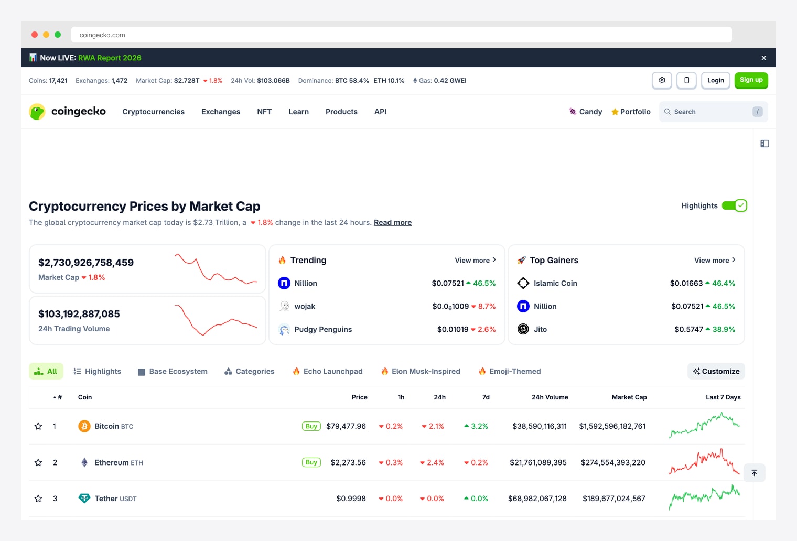Click the Trending fire icon
This screenshot has width=797, height=541.
(x=282, y=260)
